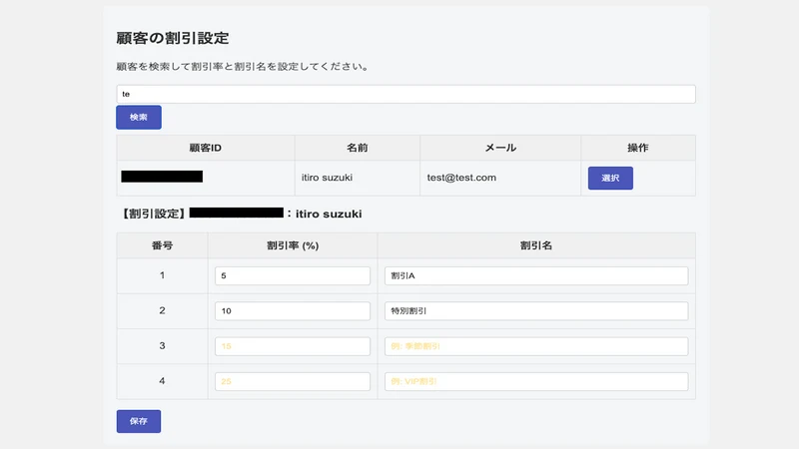This screenshot has width=799, height=449.
Task: Click the row 3 discount rate field
Action: tap(293, 346)
